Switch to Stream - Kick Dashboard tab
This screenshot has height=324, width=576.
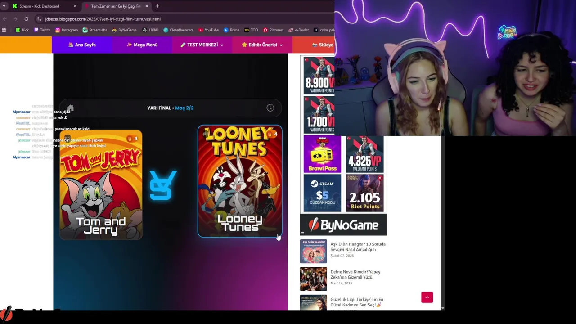[44, 6]
